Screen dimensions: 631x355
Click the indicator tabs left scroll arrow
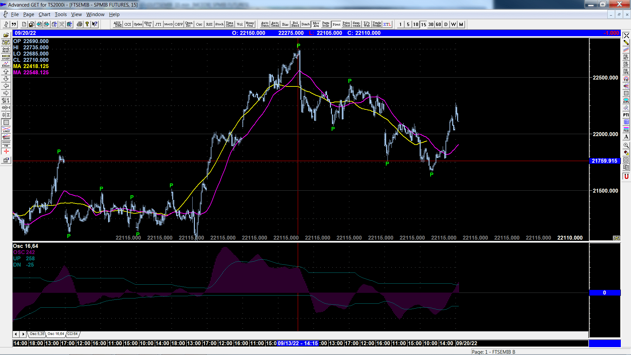click(x=16, y=334)
